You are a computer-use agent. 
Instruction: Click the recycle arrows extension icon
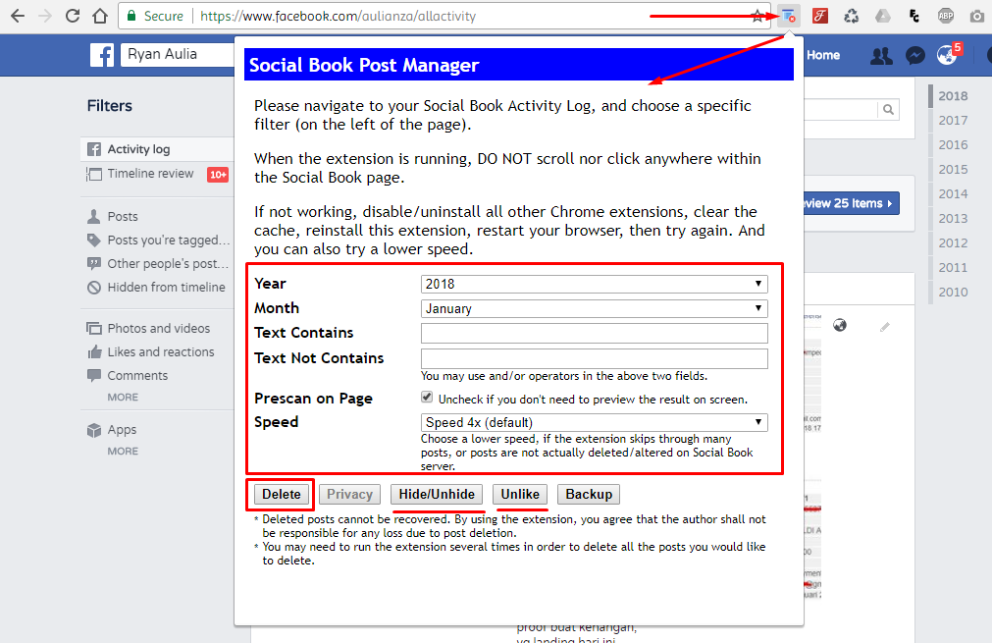click(x=852, y=16)
